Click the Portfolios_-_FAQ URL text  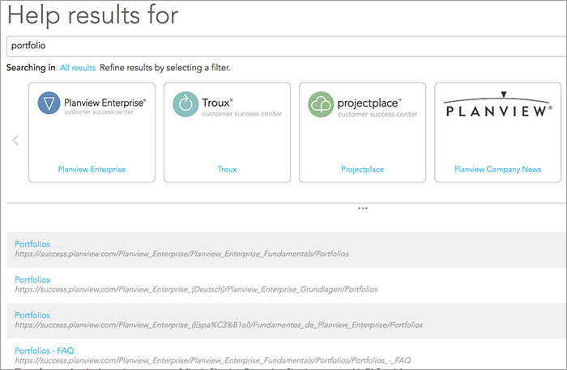tap(212, 360)
